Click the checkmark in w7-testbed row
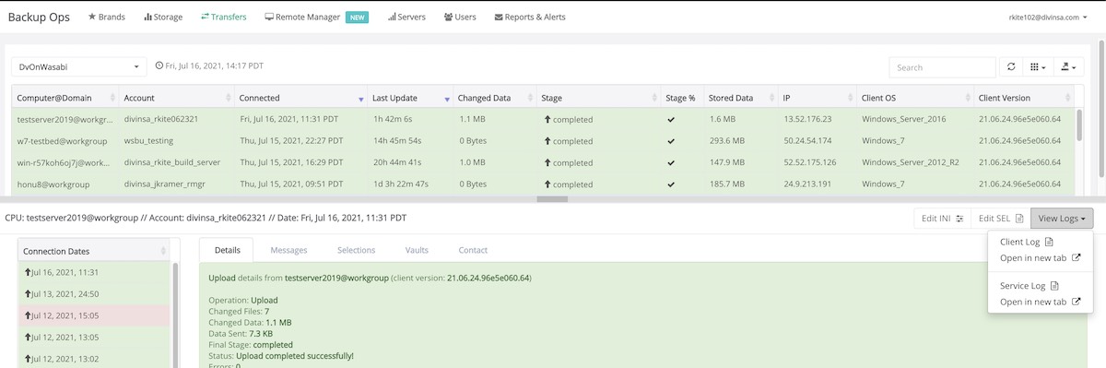Image resolution: width=1106 pixels, height=368 pixels. click(671, 141)
